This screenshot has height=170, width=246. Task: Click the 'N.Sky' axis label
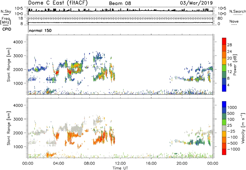tap(6, 11)
